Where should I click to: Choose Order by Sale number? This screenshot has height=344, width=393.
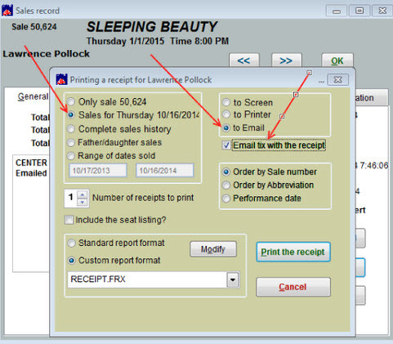[226, 172]
